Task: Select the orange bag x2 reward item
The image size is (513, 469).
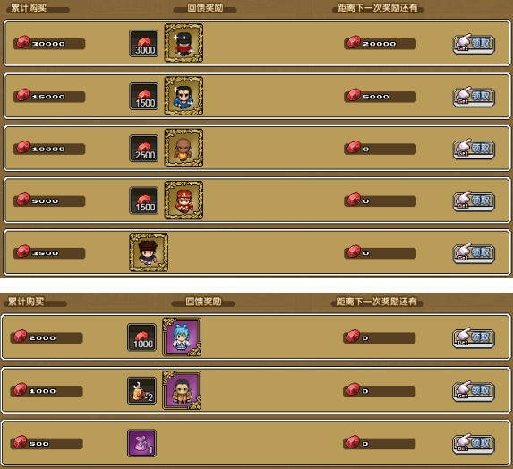Action: pos(141,390)
